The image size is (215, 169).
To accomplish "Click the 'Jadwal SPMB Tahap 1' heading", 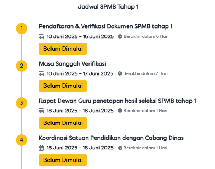I will (108, 7).
